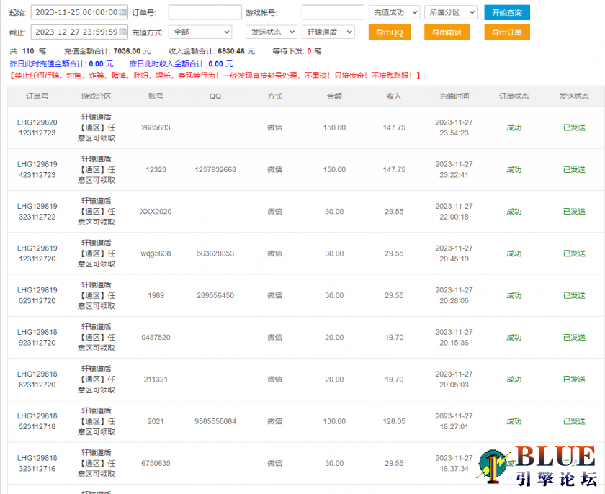Focus the 订单号 input field

pos(205,12)
